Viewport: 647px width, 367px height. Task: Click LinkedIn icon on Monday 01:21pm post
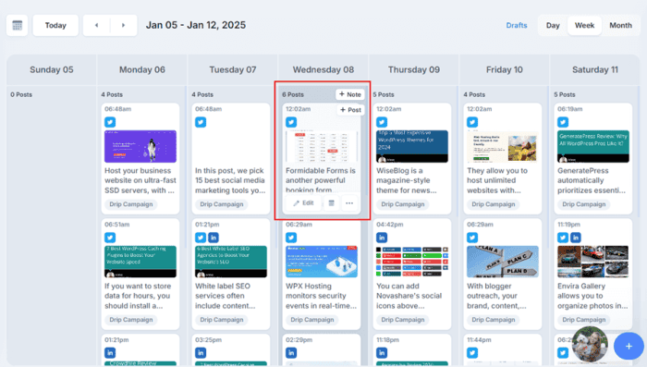click(110, 353)
